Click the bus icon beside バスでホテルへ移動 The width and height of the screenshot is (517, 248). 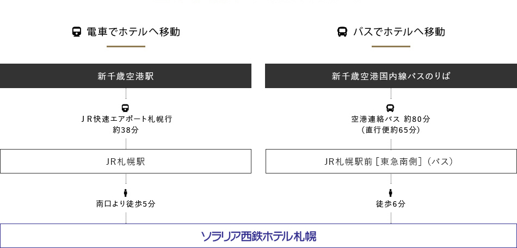pyautogui.click(x=342, y=32)
